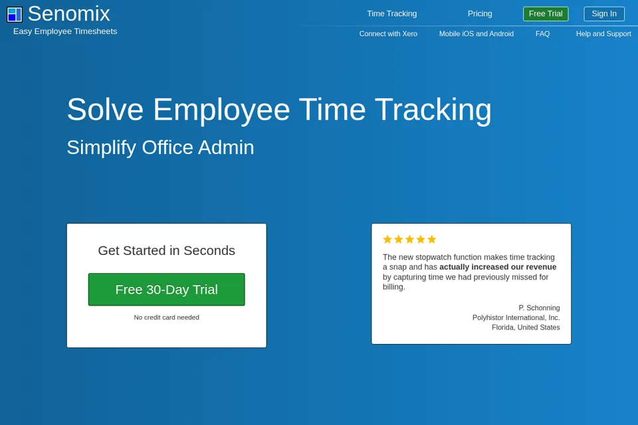Screen dimensions: 638x425
Task: Click 'actually increased our revenue' bold text
Action: click(x=498, y=267)
